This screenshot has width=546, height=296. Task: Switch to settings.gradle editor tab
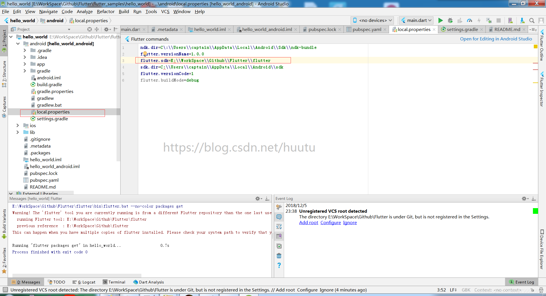[462, 29]
